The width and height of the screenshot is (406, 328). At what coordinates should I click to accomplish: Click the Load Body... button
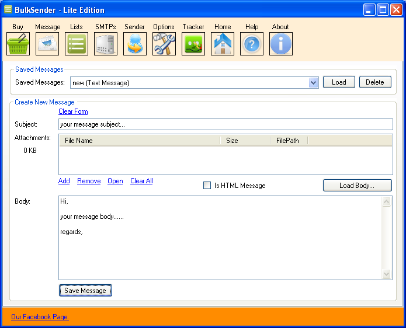pyautogui.click(x=358, y=186)
